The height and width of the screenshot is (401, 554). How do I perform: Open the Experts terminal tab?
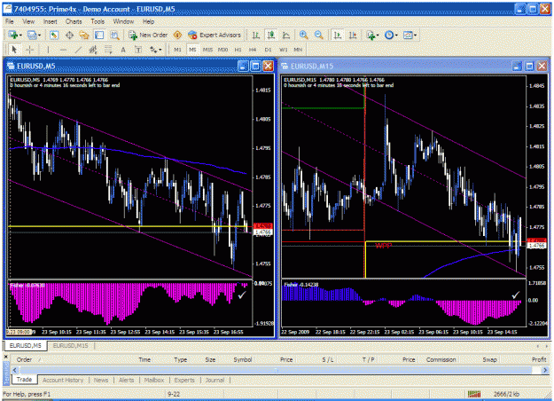(184, 380)
